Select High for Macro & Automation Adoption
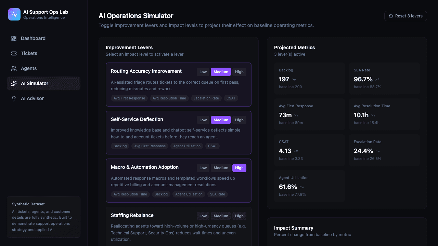The height and width of the screenshot is (246, 438). coord(240,168)
